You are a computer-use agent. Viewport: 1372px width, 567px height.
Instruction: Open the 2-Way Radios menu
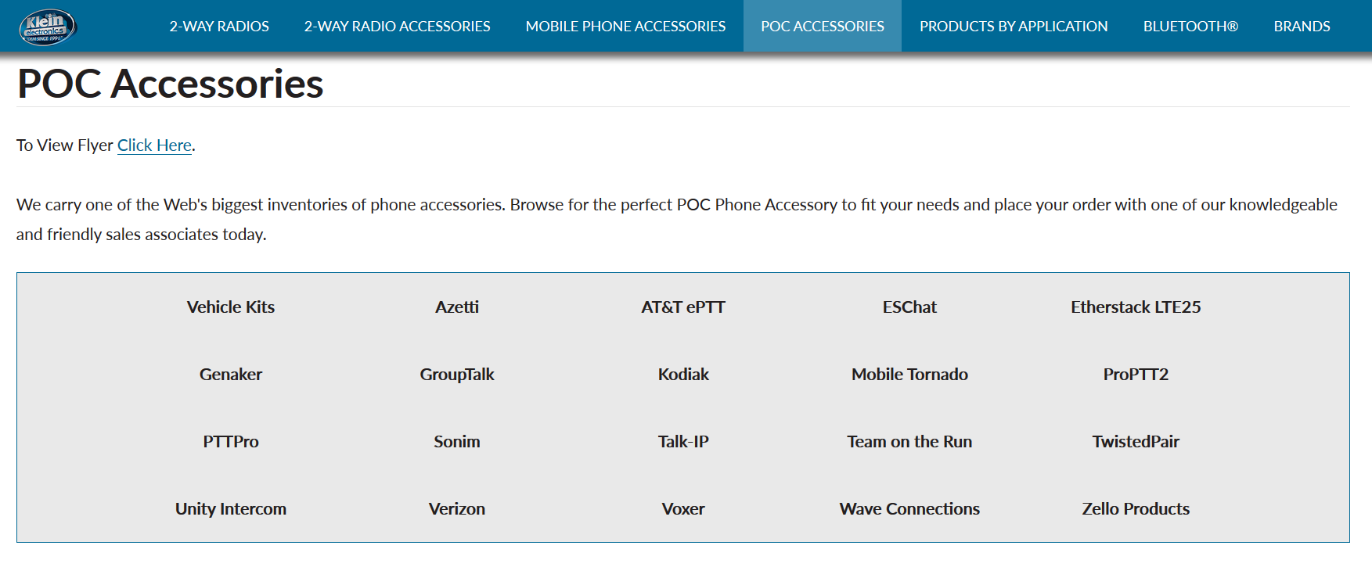(x=219, y=26)
